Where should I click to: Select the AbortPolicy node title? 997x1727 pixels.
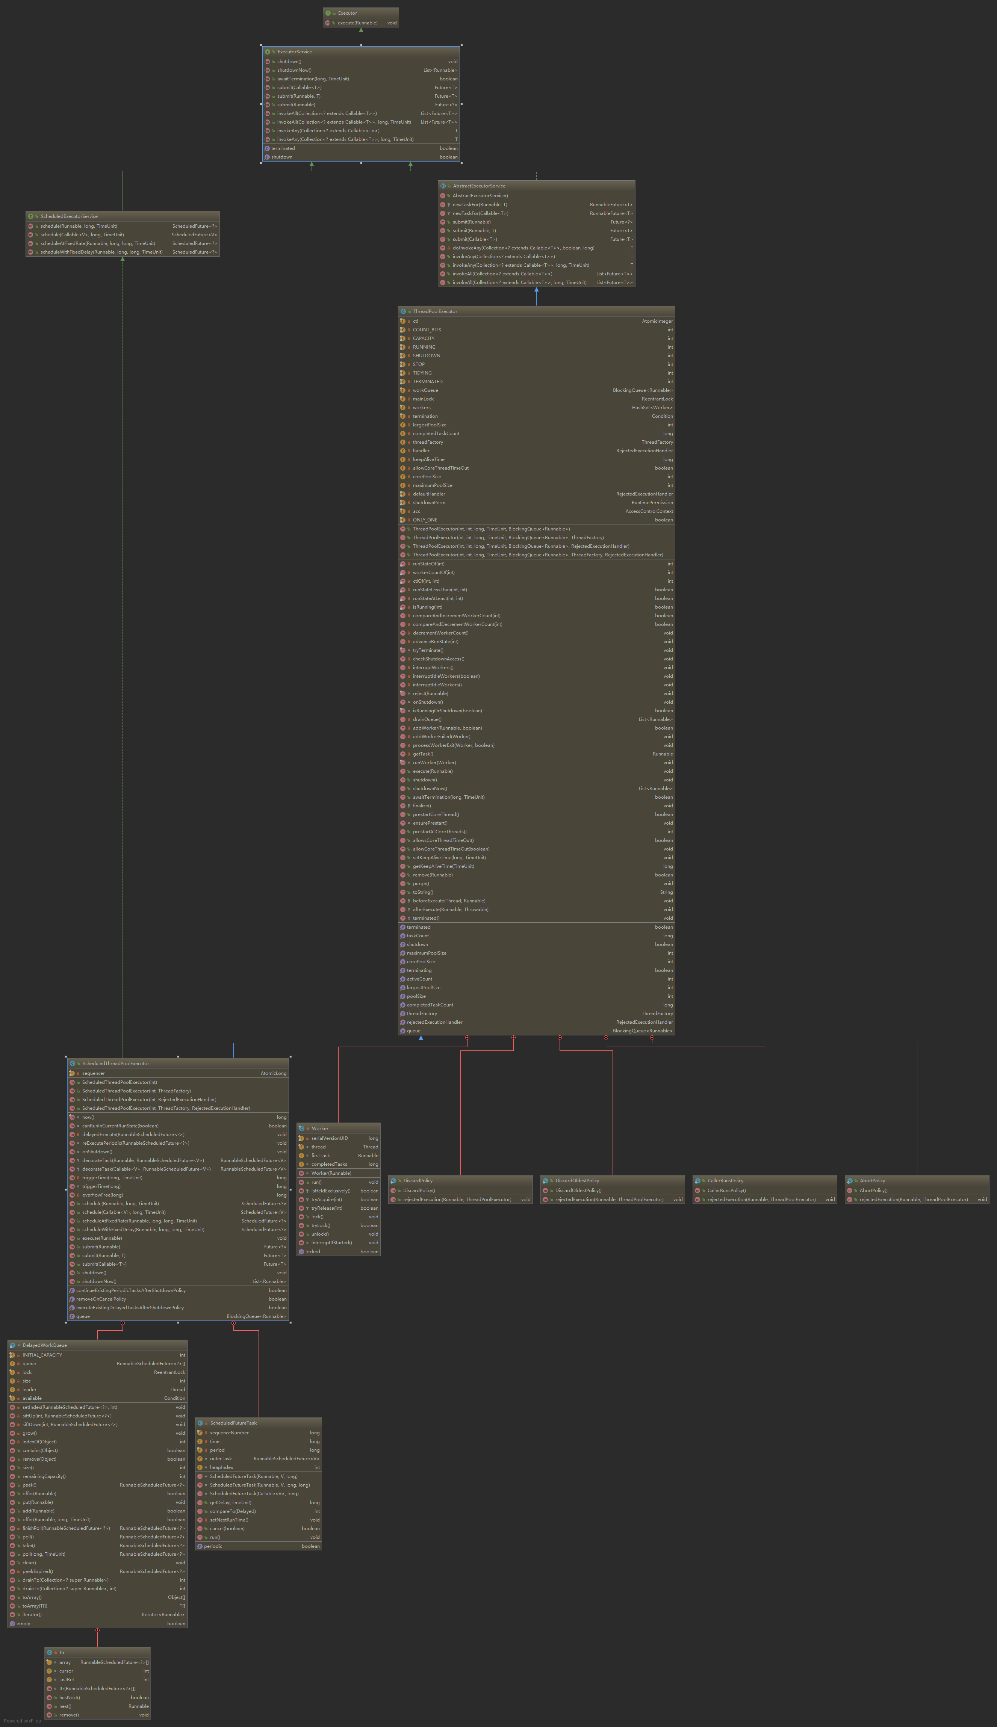pyautogui.click(x=872, y=1181)
